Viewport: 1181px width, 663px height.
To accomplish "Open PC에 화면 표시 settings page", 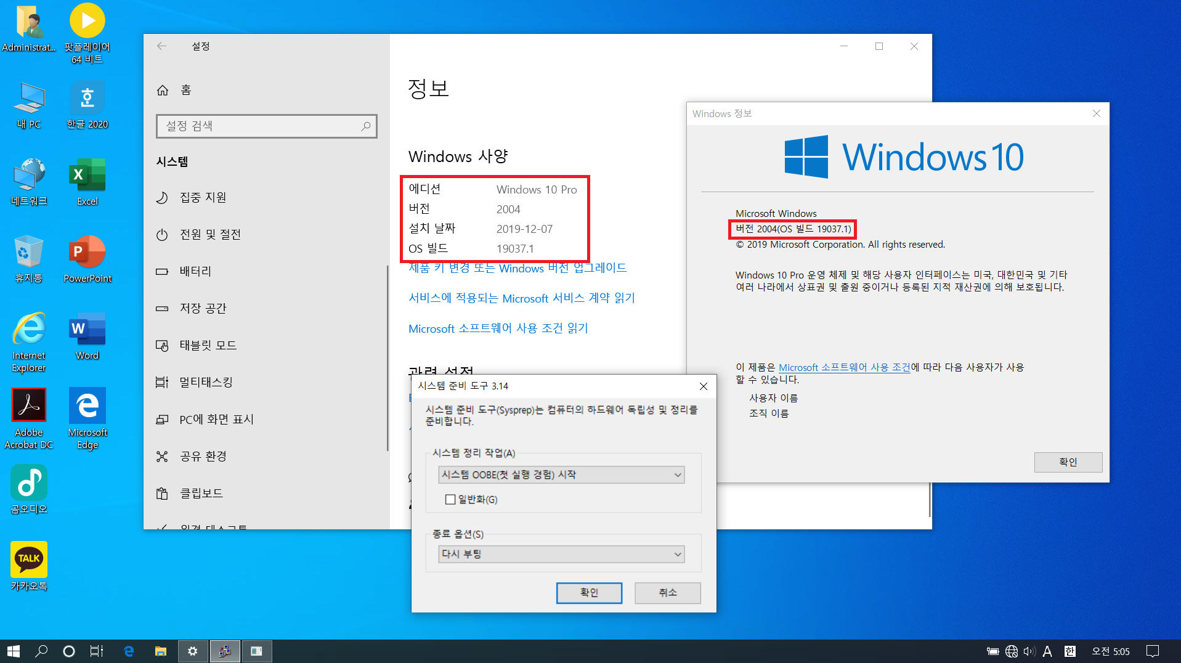I will (266, 419).
